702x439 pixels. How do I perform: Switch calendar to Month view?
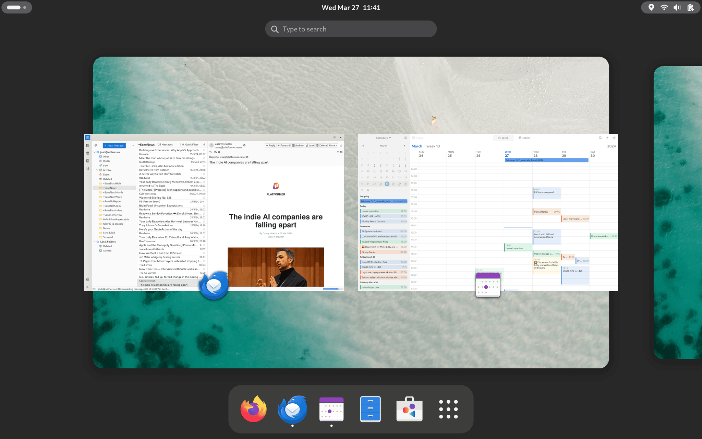[524, 138]
